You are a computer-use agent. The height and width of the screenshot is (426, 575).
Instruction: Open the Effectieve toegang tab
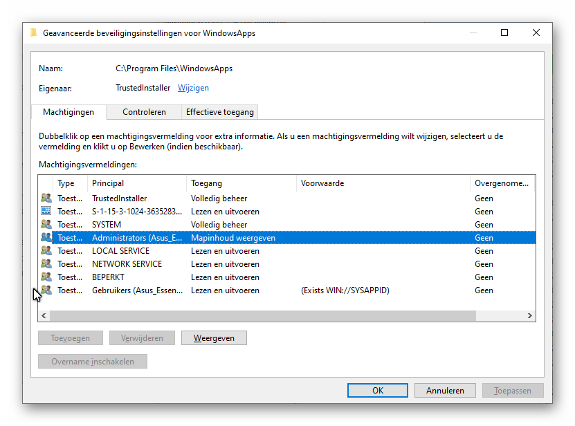coord(219,112)
